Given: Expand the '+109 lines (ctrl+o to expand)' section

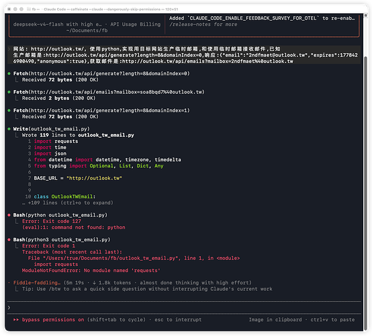Looking at the screenshot, I should (x=71, y=203).
